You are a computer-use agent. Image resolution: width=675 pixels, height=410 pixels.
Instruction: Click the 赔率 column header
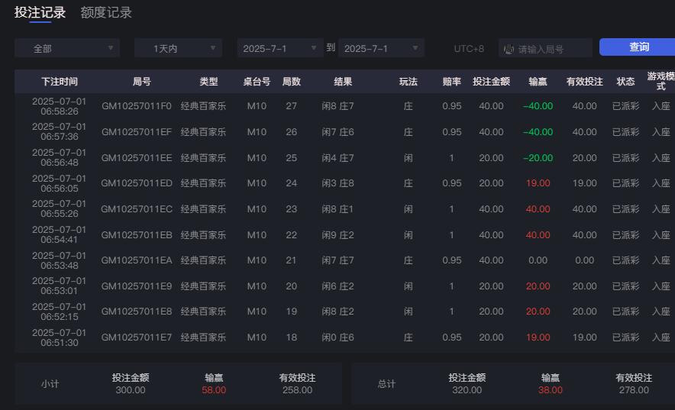coord(451,81)
